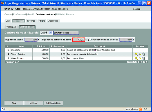152x112 pixels.
Task: Select the edit arrow icon for Matemàtiques
Action: [137, 58]
